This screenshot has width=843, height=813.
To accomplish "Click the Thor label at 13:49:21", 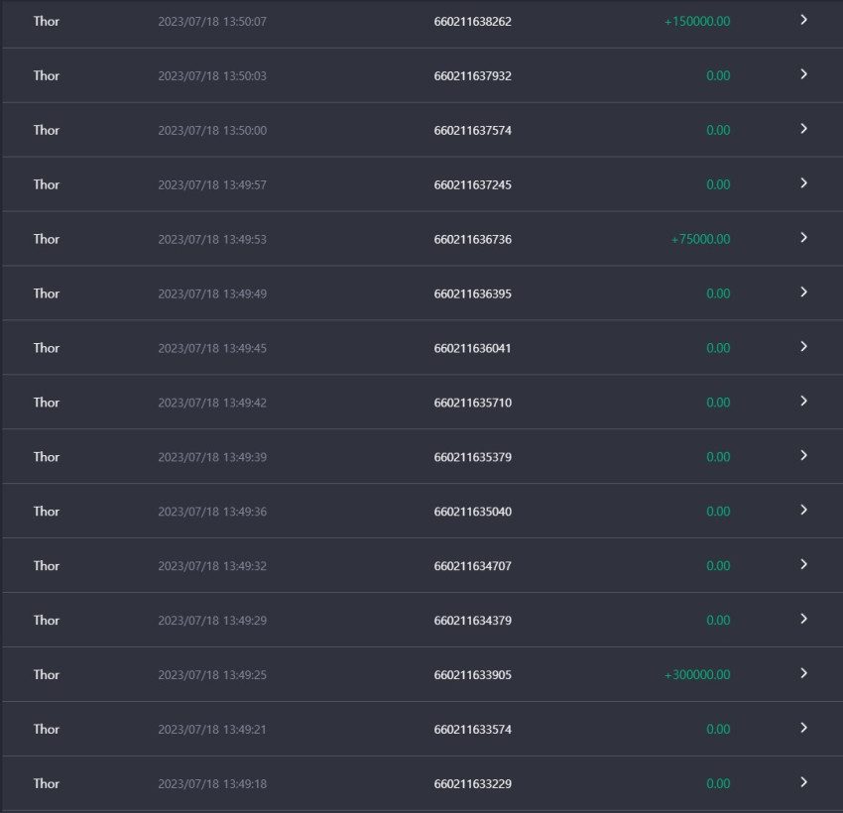I will [47, 729].
